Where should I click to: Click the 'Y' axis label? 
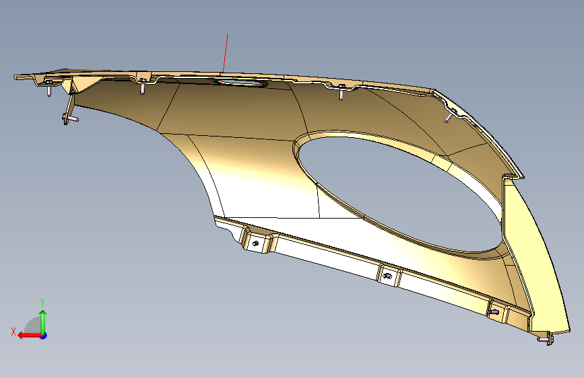pyautogui.click(x=42, y=303)
